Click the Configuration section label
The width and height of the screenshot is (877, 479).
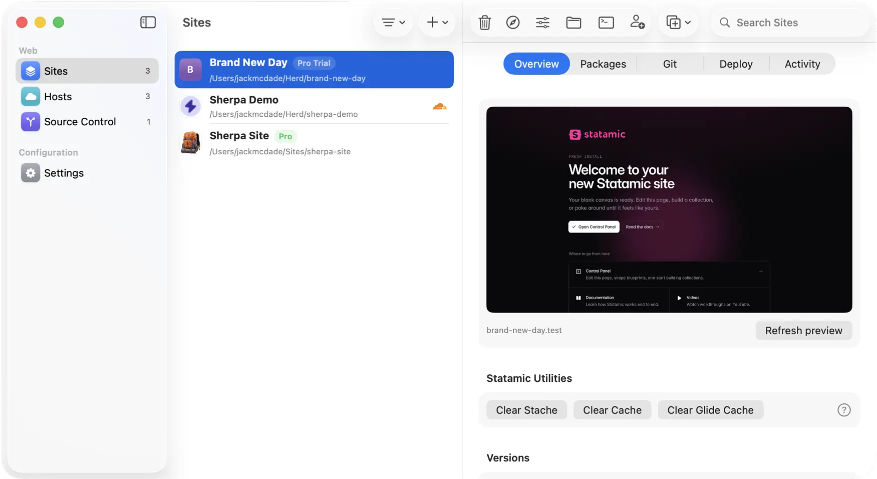[x=49, y=152]
